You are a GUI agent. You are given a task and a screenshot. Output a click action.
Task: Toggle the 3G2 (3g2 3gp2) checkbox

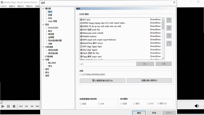(81, 50)
